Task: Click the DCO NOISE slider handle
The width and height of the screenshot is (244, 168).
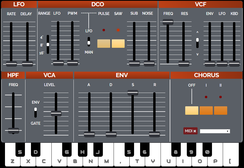Action: coord(149,63)
